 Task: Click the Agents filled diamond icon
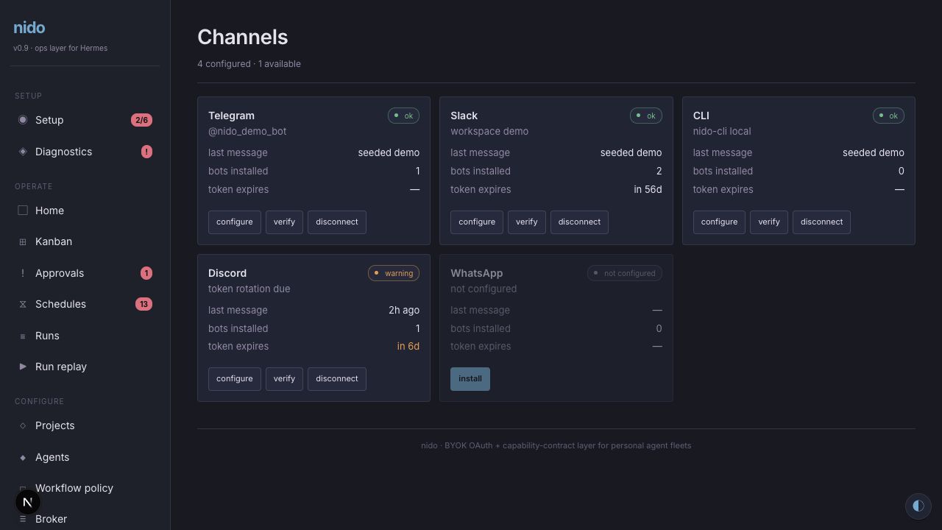[x=23, y=457]
